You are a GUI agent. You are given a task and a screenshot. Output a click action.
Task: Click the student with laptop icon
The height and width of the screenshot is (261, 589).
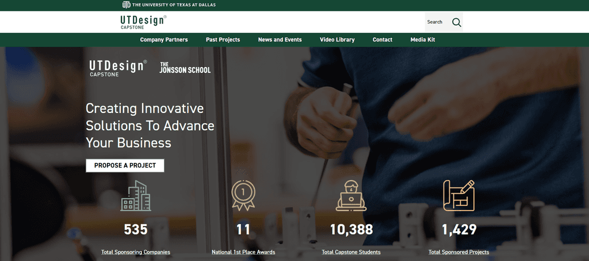(x=351, y=195)
